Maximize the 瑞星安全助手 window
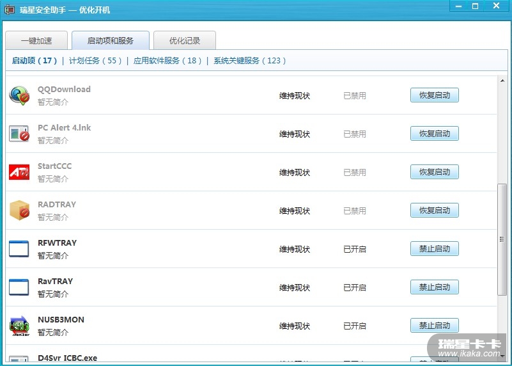Viewport: 512px width, 366px height. point(475,6)
